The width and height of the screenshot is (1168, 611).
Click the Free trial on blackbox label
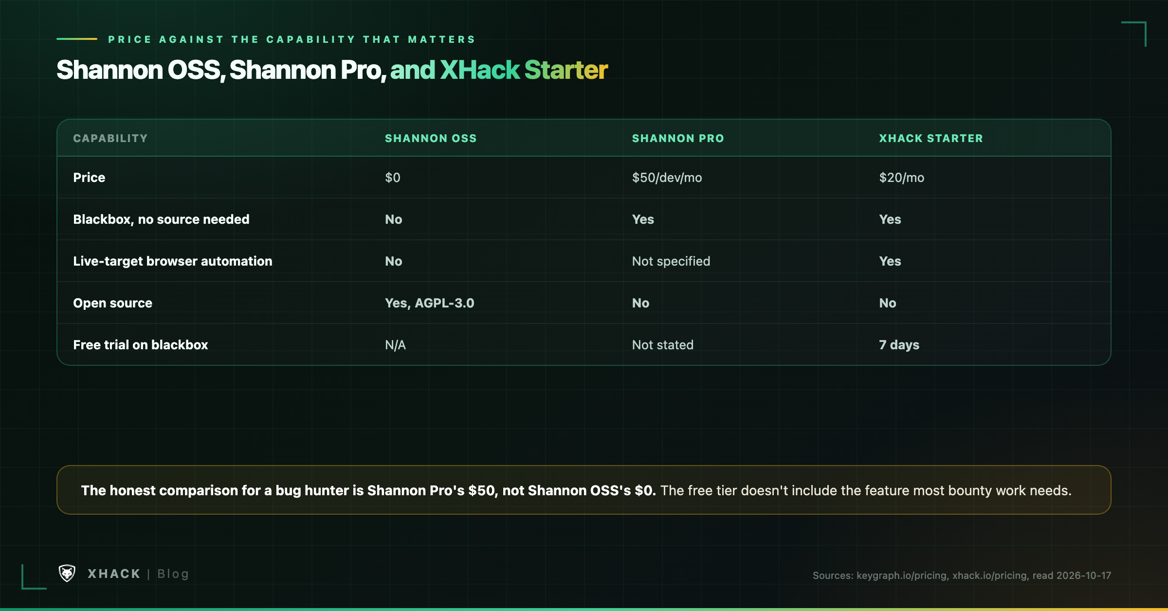[141, 345]
